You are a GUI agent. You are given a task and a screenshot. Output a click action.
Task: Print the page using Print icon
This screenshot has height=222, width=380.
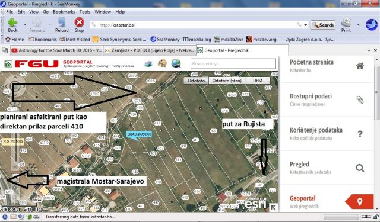click(x=346, y=25)
